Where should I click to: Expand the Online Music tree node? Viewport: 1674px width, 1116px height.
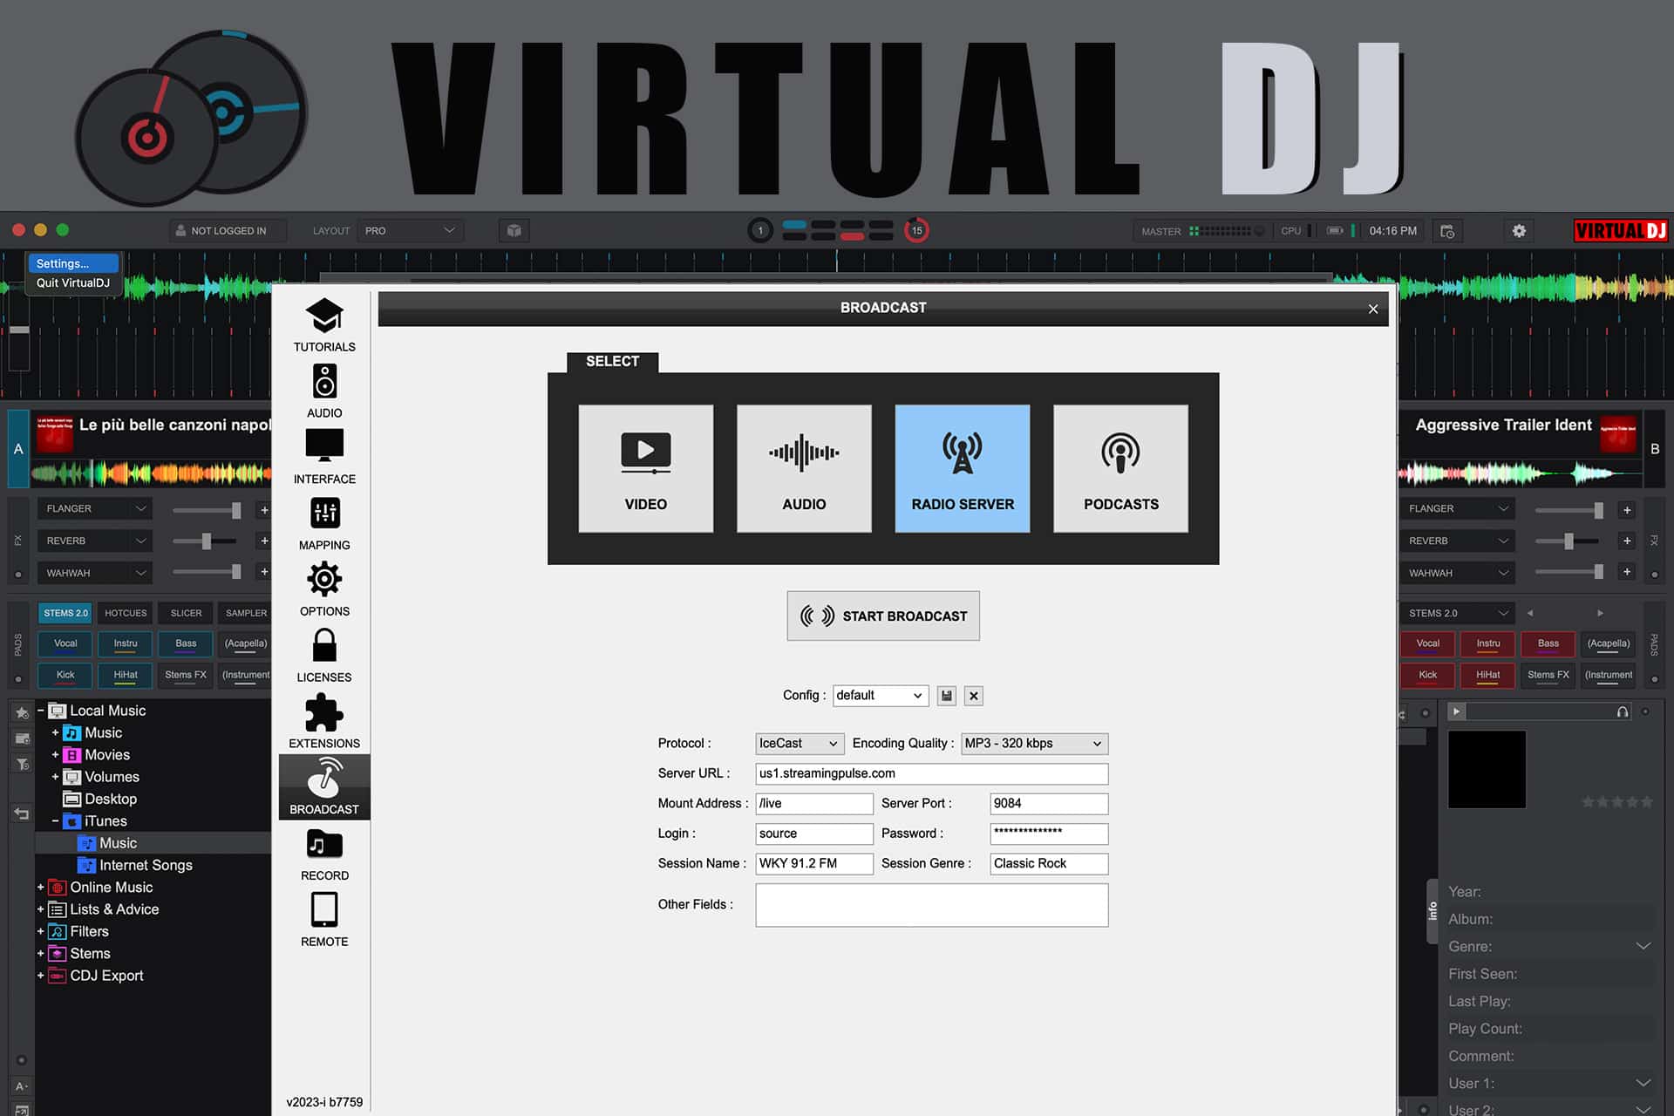click(x=40, y=887)
